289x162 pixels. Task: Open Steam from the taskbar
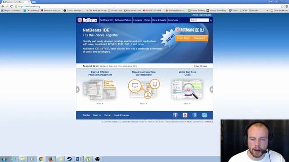pos(69,159)
